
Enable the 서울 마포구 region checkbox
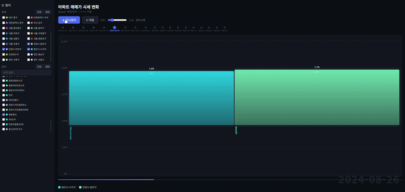3,33
